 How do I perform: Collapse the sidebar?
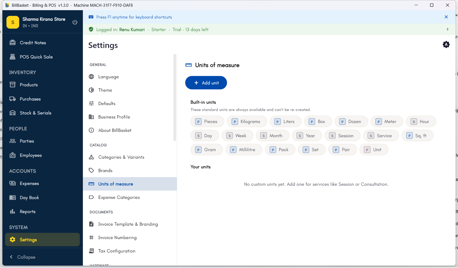(23, 257)
